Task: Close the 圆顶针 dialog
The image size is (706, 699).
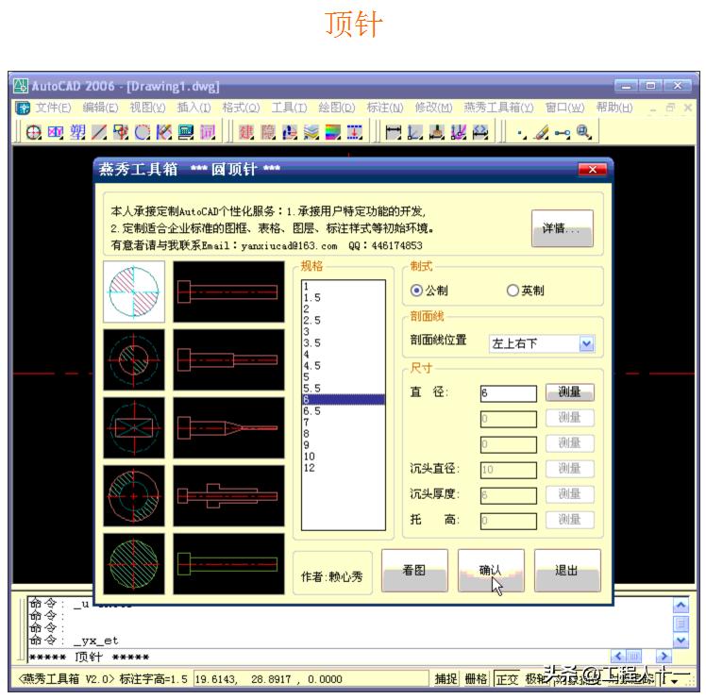Action: click(593, 169)
